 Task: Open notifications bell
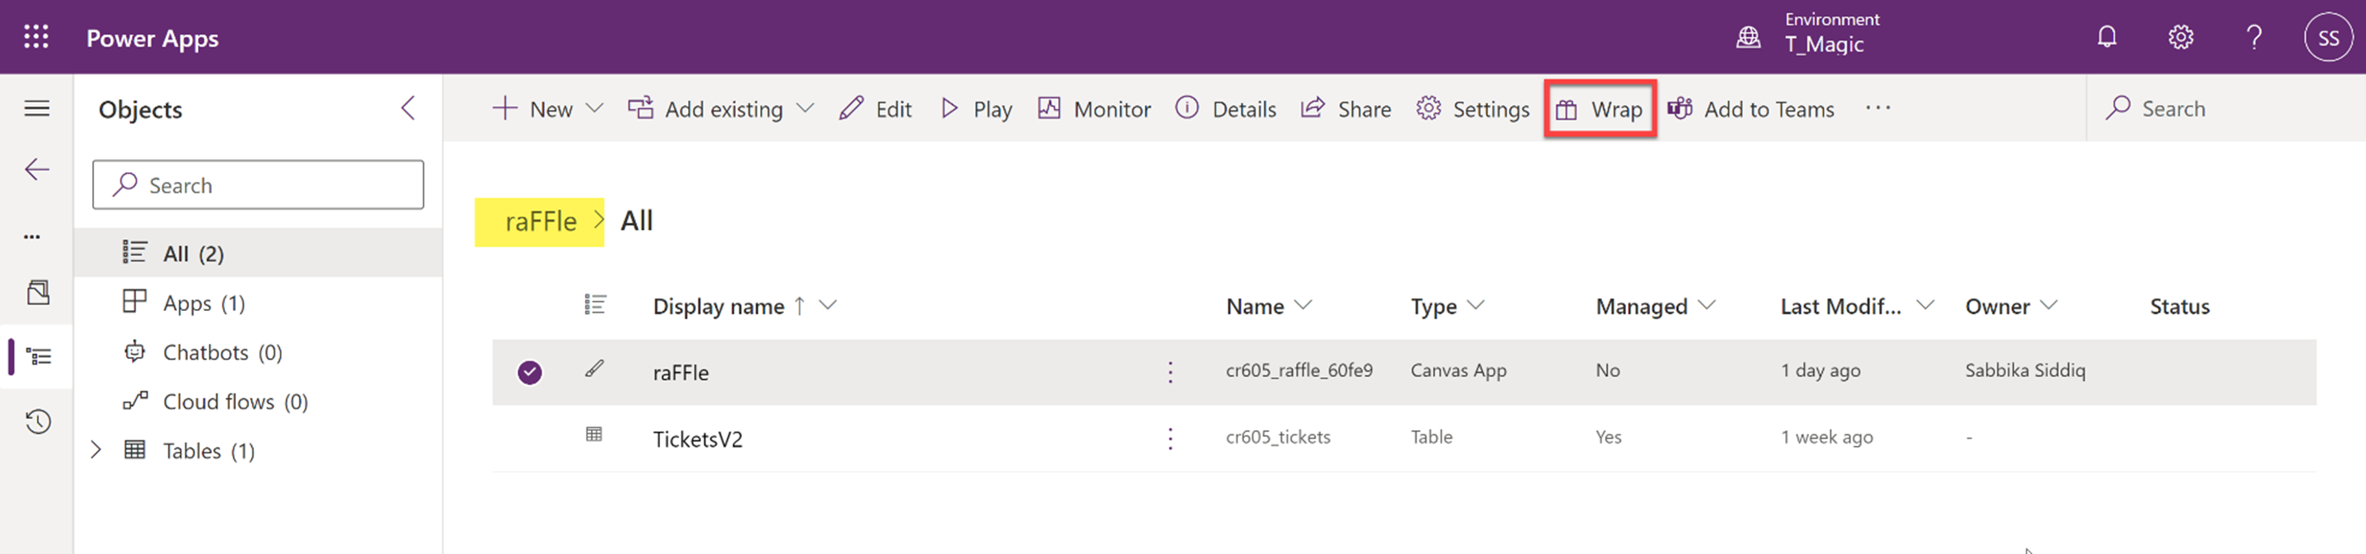pos(2106,37)
